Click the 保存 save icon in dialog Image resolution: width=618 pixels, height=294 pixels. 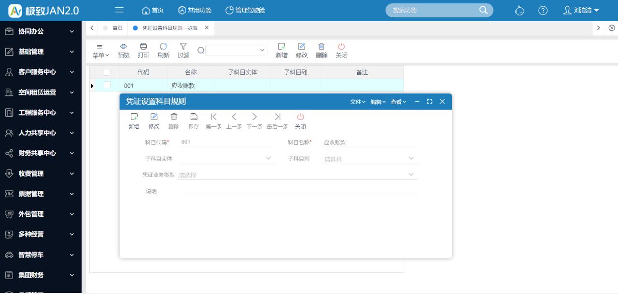pos(194,120)
